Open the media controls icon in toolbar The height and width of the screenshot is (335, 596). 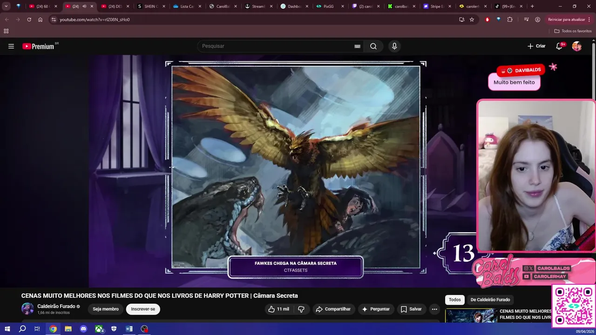coord(526,20)
